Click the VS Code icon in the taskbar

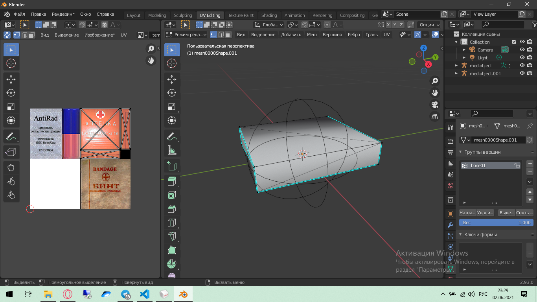(x=145, y=294)
